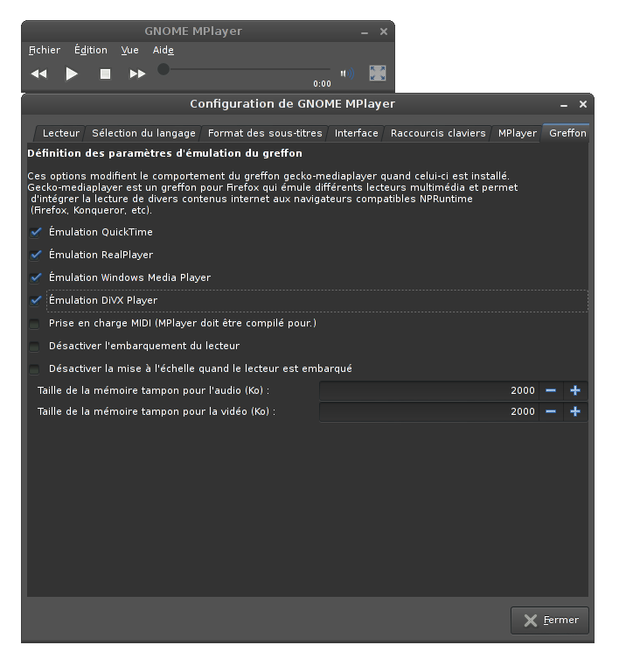Image resolution: width=619 pixels, height=652 pixels.
Task: Open the Vue menu
Action: pos(129,50)
